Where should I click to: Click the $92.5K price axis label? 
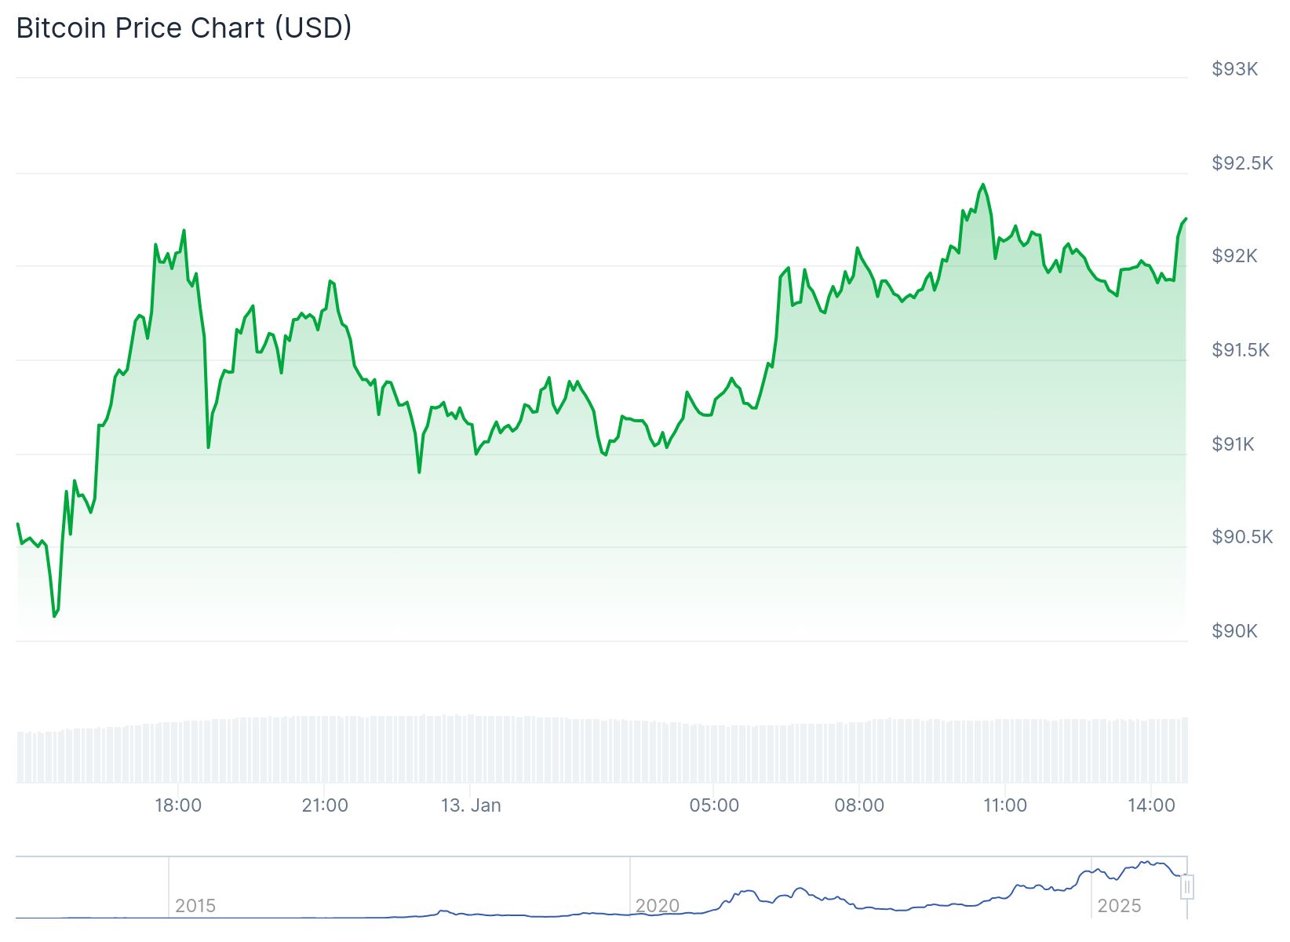coord(1242,163)
